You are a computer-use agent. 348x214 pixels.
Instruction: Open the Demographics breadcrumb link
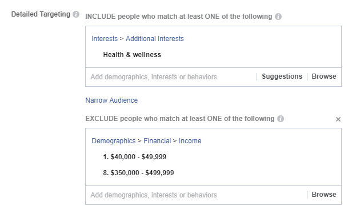point(113,141)
